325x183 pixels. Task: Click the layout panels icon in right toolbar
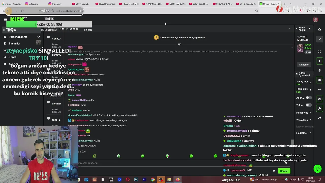tap(319, 99)
